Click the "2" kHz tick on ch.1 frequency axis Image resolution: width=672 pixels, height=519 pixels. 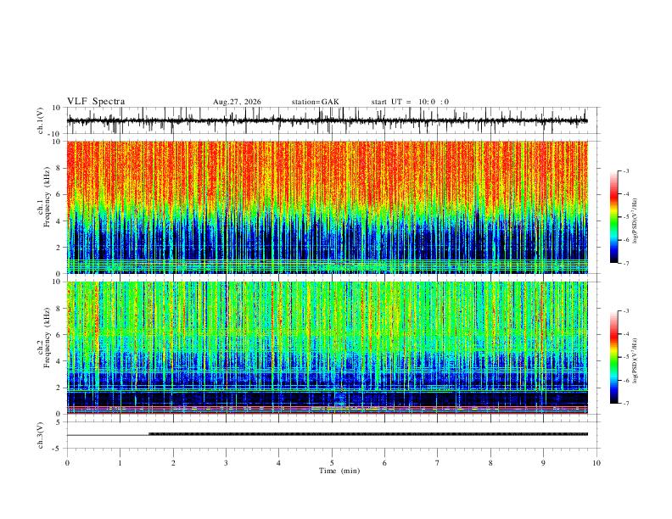59,247
